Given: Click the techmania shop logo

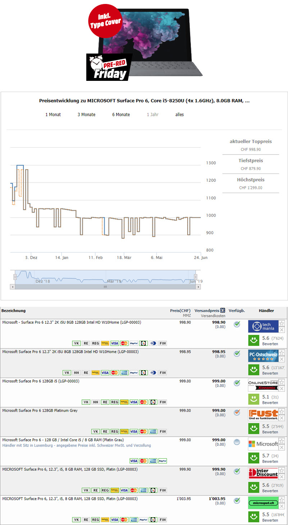Looking at the screenshot, I should [263, 326].
